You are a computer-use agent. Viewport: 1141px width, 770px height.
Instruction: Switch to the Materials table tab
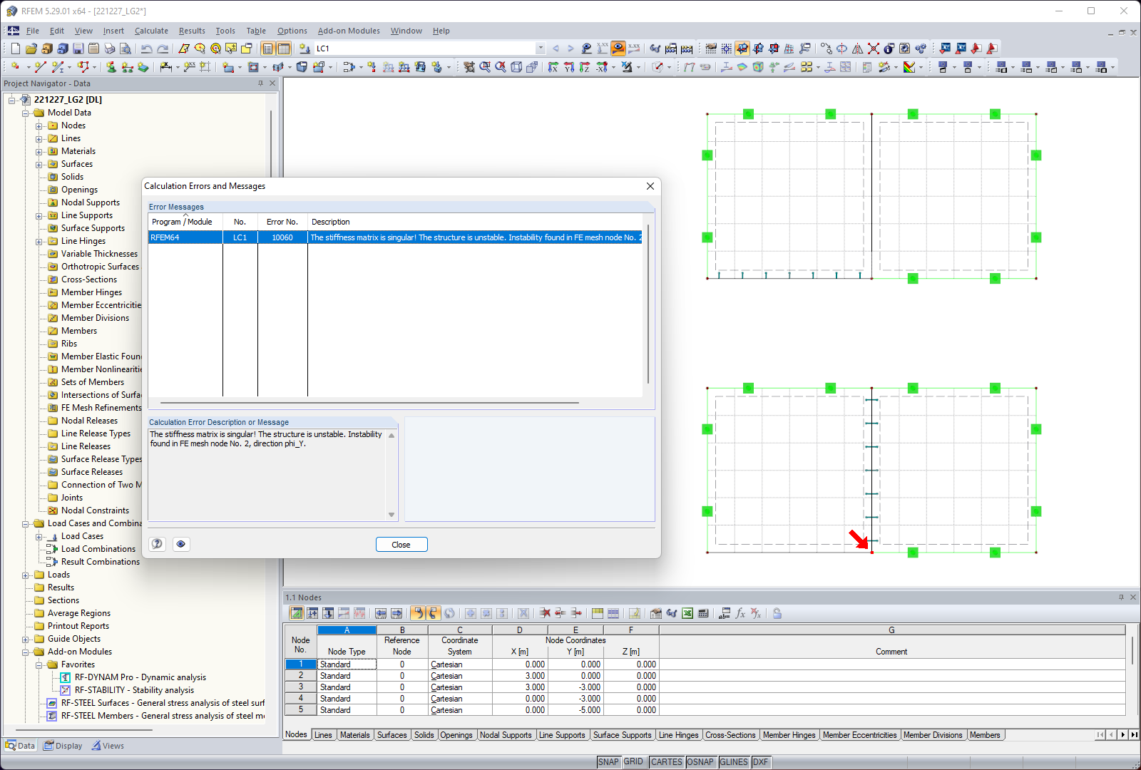(354, 735)
